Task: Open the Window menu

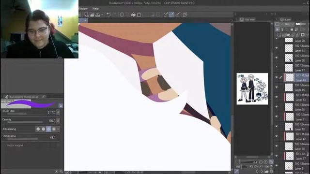Action: click(x=83, y=9)
